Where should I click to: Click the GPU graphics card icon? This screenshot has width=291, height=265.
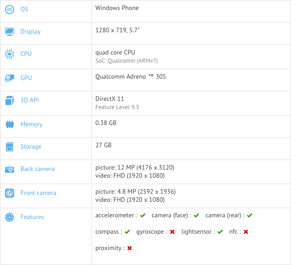point(10,78)
